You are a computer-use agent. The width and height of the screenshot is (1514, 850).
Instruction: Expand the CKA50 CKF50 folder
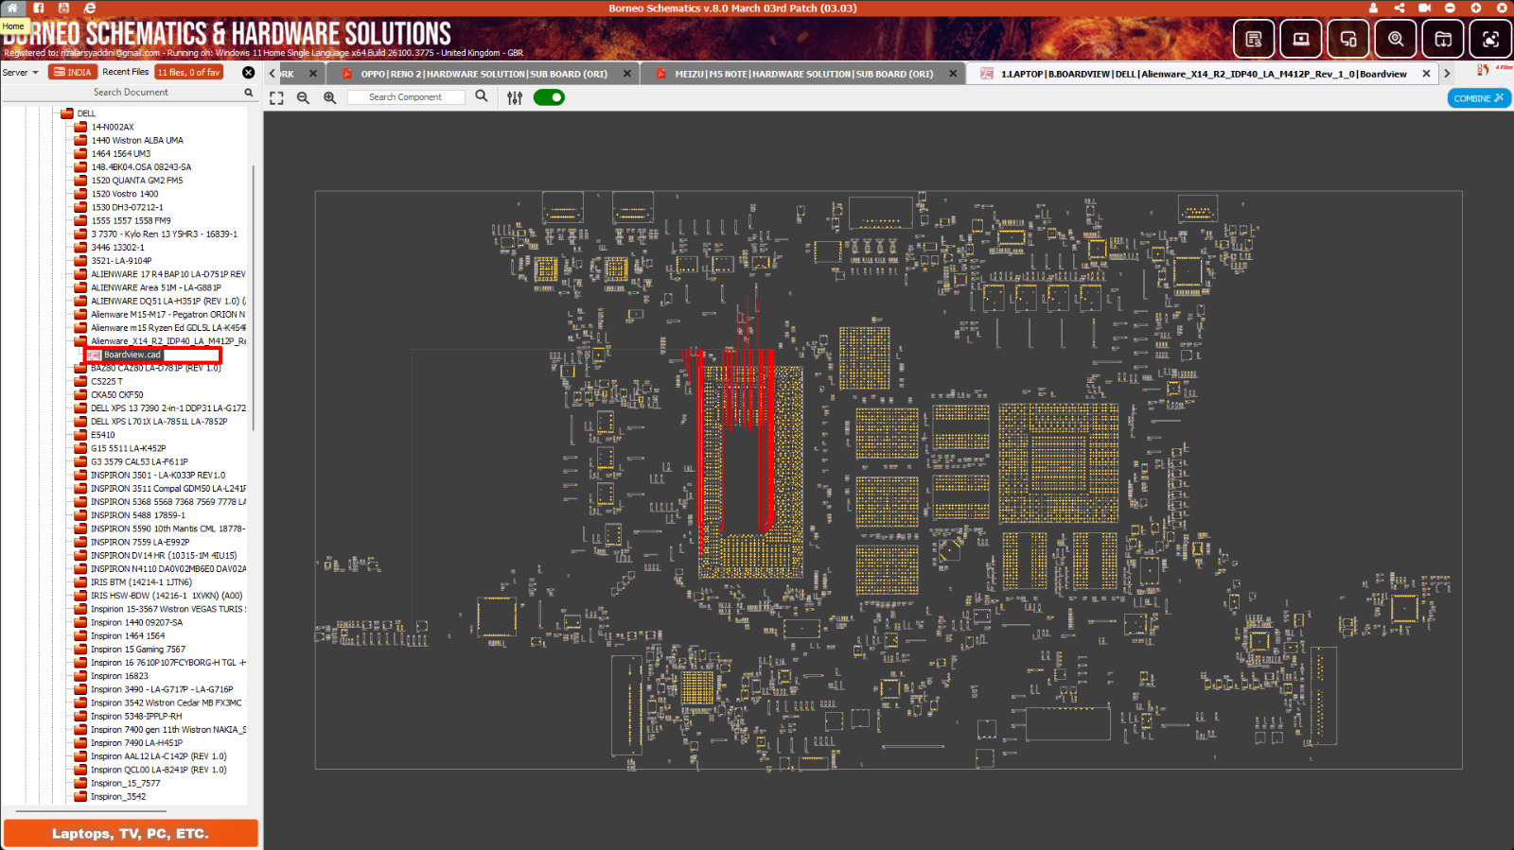point(80,394)
